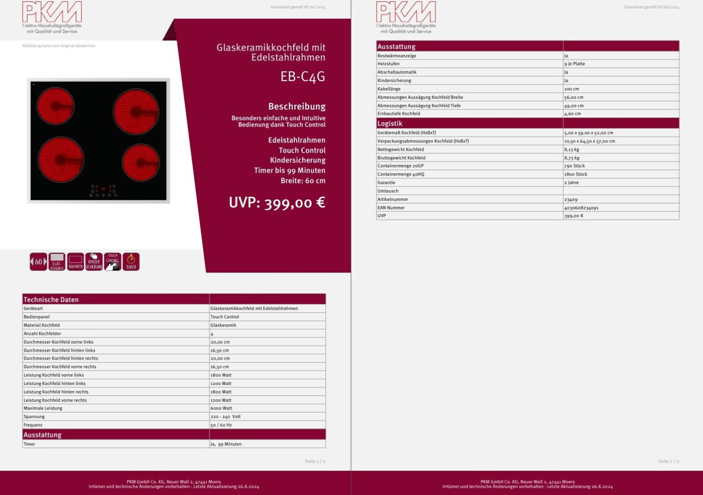Screen dimensions: 703x495
Task: Click the Glaskeramik feature icon
Action: (x=57, y=262)
